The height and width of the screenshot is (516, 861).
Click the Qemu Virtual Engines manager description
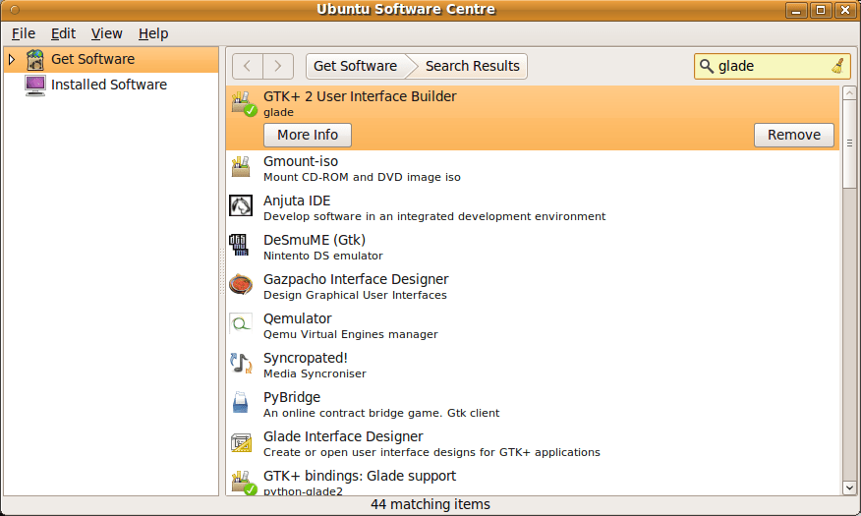pyautogui.click(x=350, y=334)
